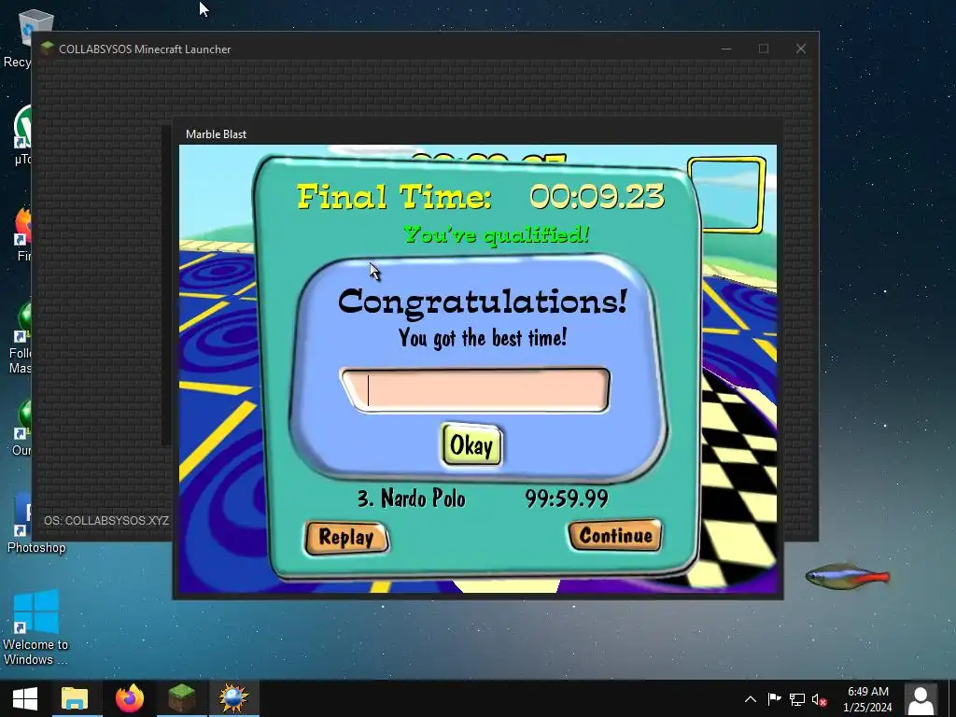Click the muted volume tray icon

[x=819, y=699]
